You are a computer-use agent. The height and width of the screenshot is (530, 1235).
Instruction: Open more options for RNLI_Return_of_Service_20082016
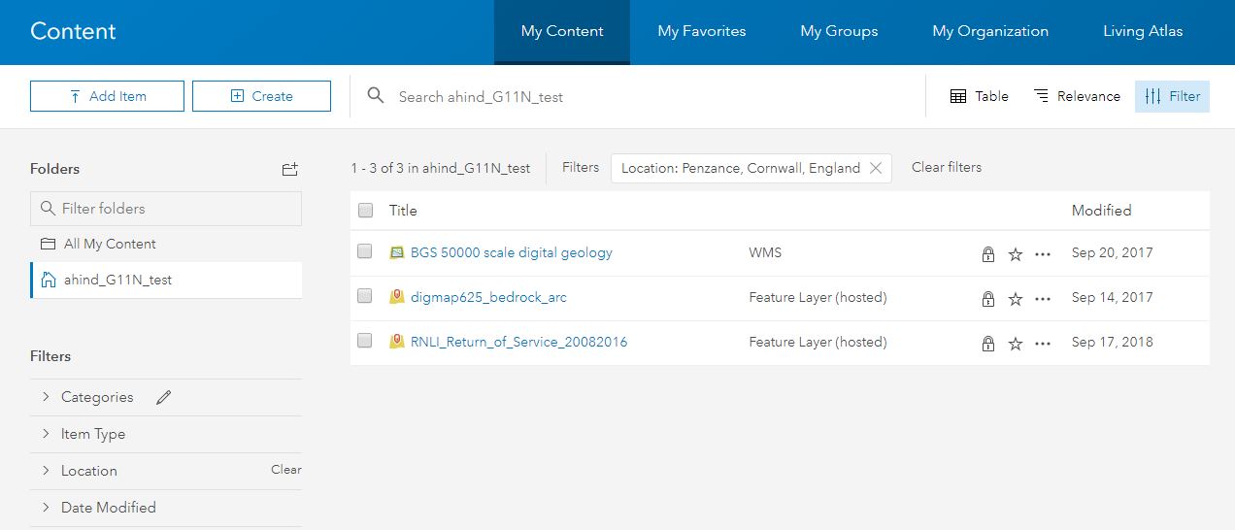[x=1043, y=344]
